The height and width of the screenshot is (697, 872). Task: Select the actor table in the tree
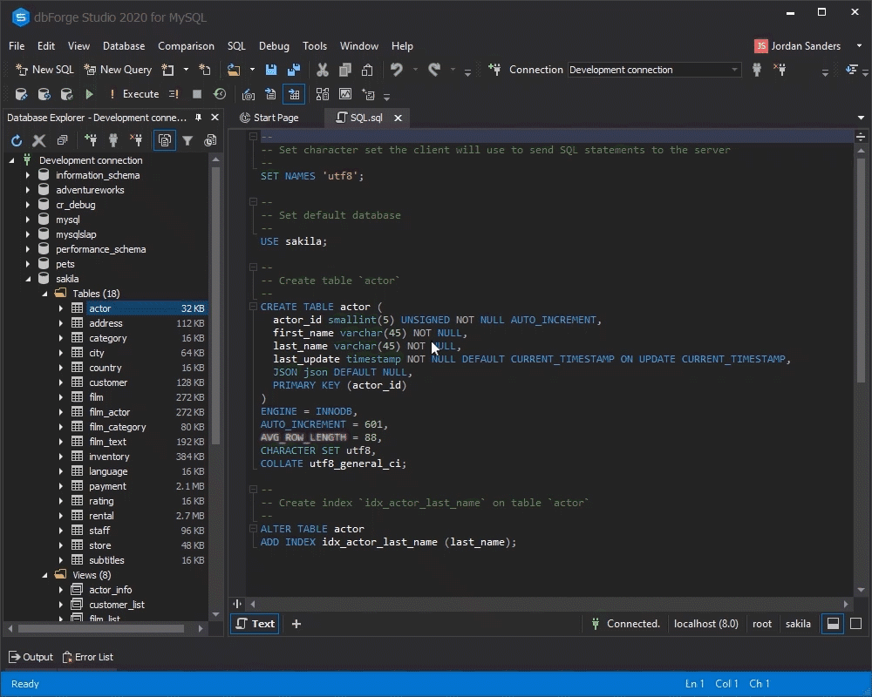click(100, 308)
